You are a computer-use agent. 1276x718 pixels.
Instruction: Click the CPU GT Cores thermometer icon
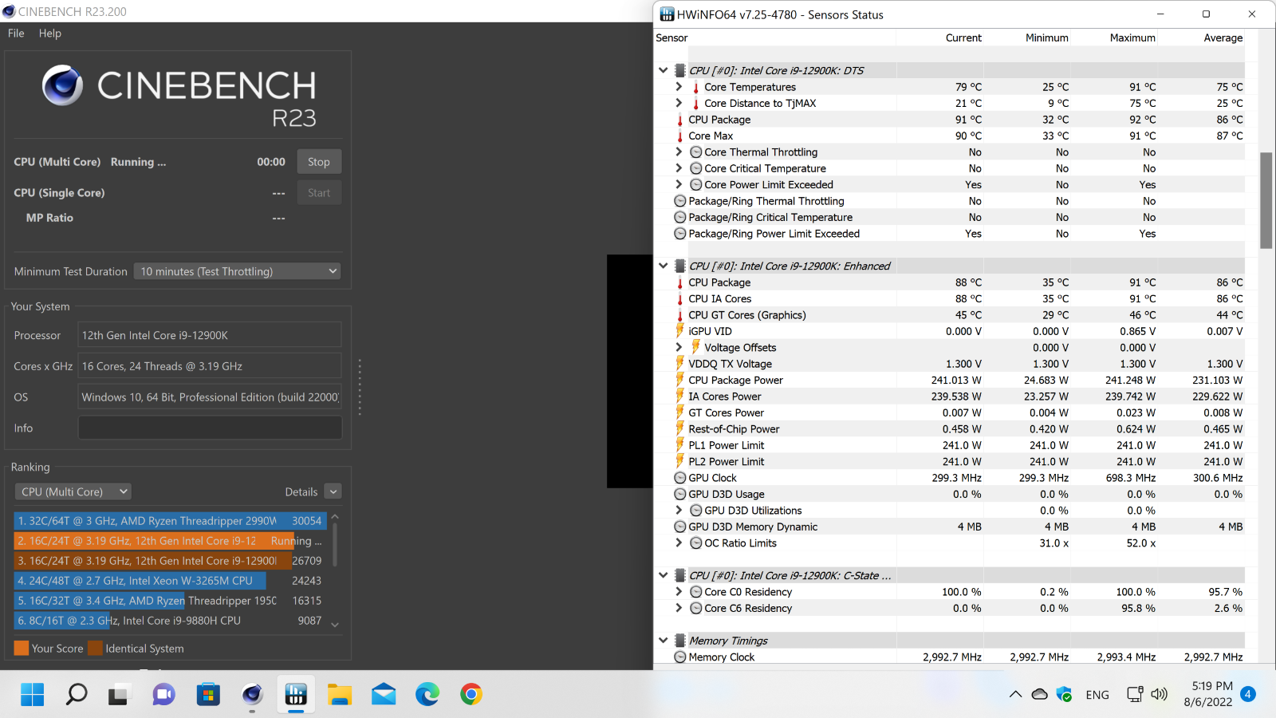680,315
